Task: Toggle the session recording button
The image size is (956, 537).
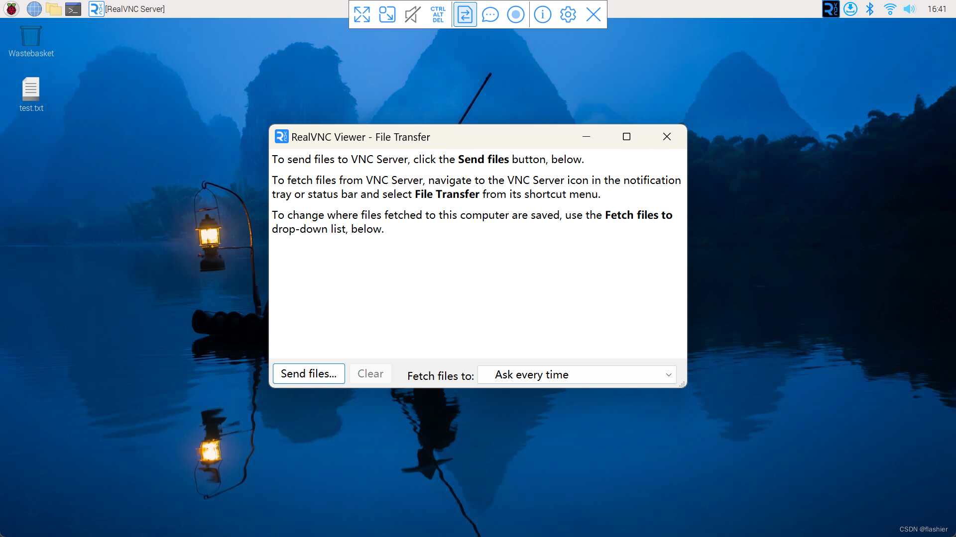Action: click(x=516, y=14)
